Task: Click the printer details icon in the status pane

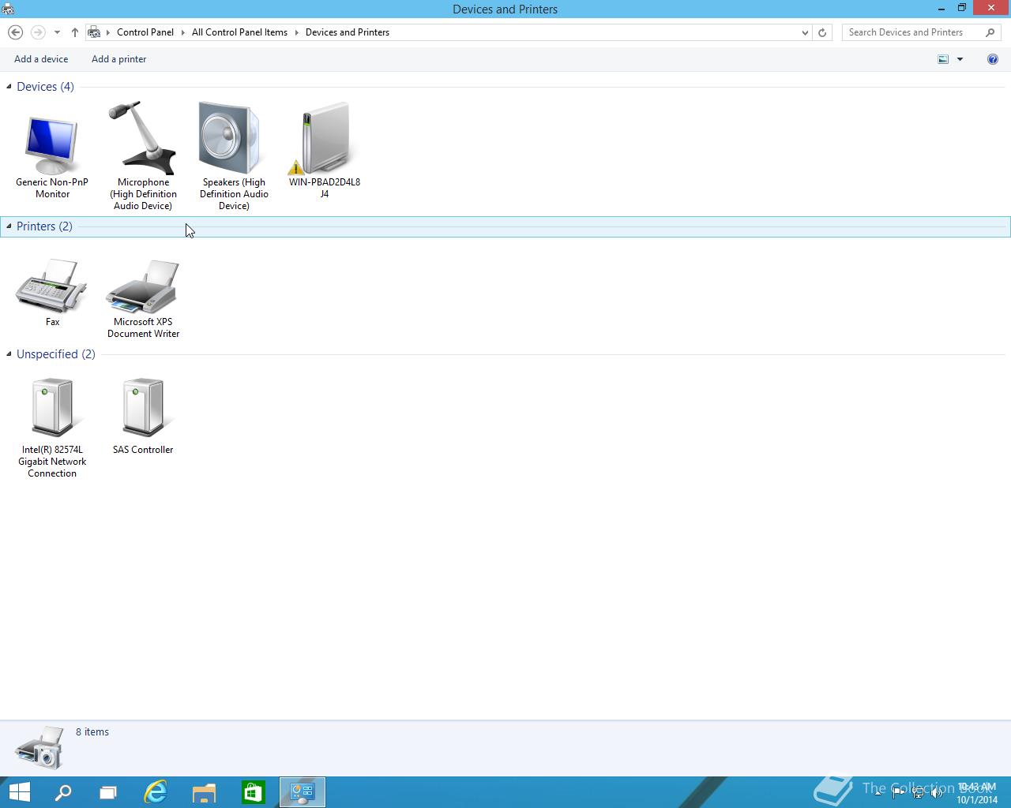Action: click(x=39, y=747)
